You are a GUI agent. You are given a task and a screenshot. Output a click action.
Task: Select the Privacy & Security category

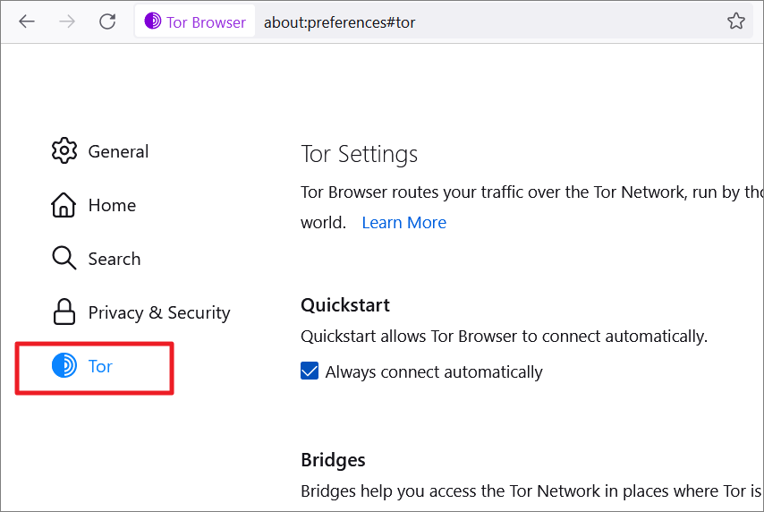(x=159, y=312)
